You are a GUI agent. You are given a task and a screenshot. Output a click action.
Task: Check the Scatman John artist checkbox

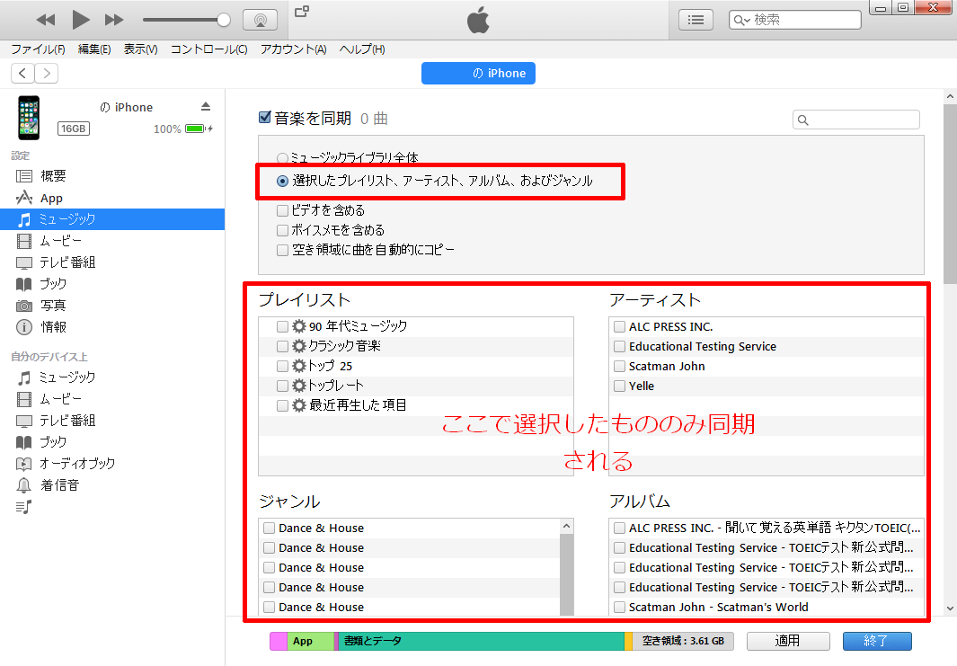coord(620,367)
